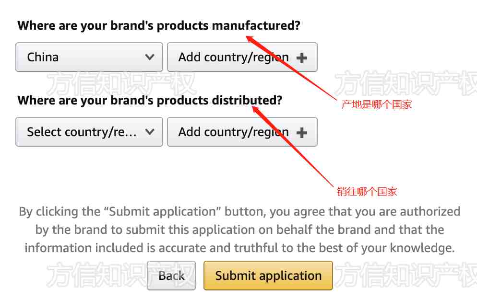Submit application with the yellow button
This screenshot has width=477, height=300.
[x=268, y=276]
